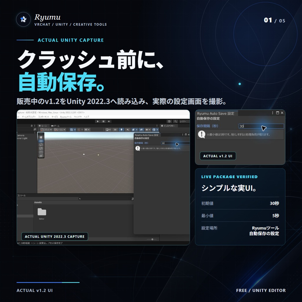Click 保存間隔 field showing 30 in enlarged window
Viewport: 302px width, 302px height.
pos(261,126)
